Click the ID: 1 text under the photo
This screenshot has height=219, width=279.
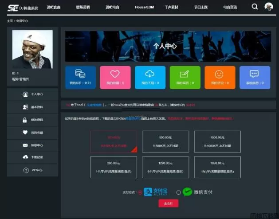coord(15,73)
